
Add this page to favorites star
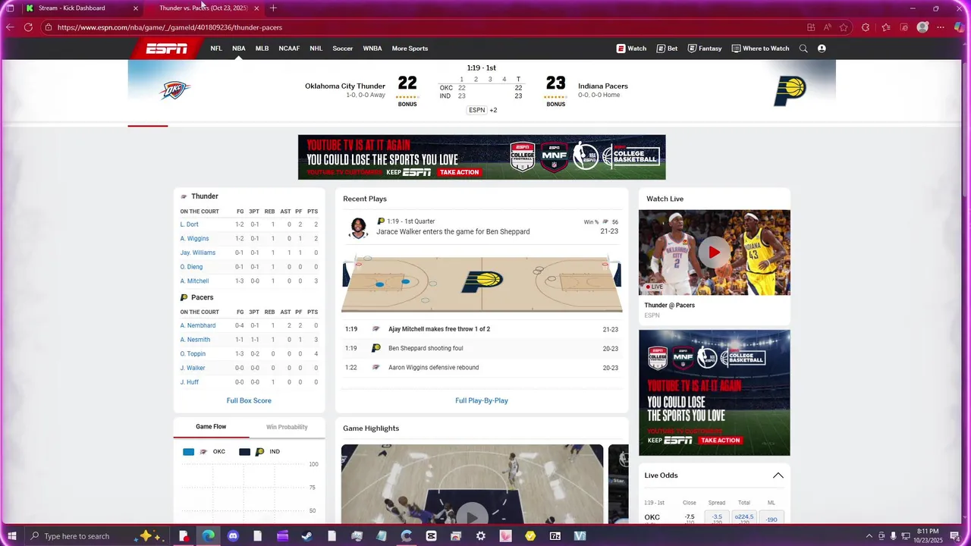[x=844, y=27]
